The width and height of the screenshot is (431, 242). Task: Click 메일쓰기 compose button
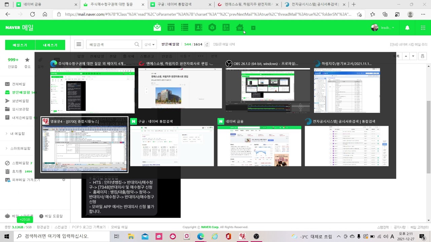(20, 45)
